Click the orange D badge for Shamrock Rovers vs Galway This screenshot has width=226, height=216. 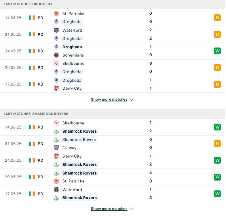click(x=217, y=144)
